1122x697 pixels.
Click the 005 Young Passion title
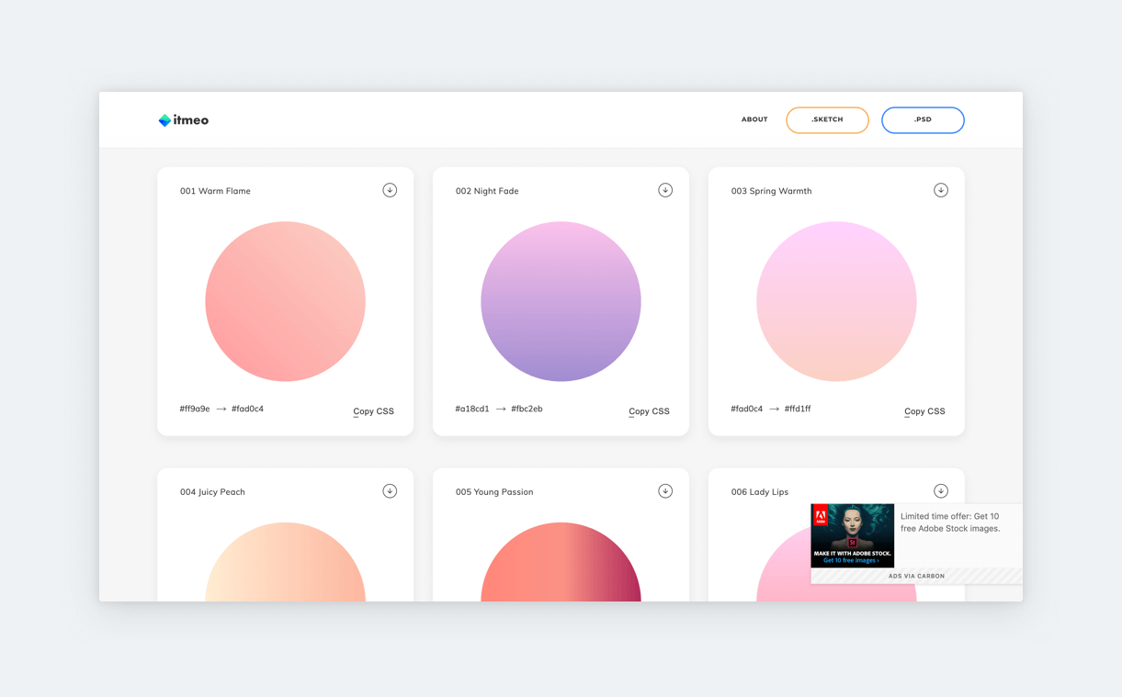(x=494, y=492)
